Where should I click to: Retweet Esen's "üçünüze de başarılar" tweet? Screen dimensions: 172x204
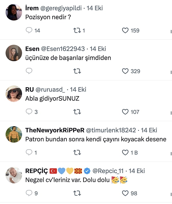point(77,71)
